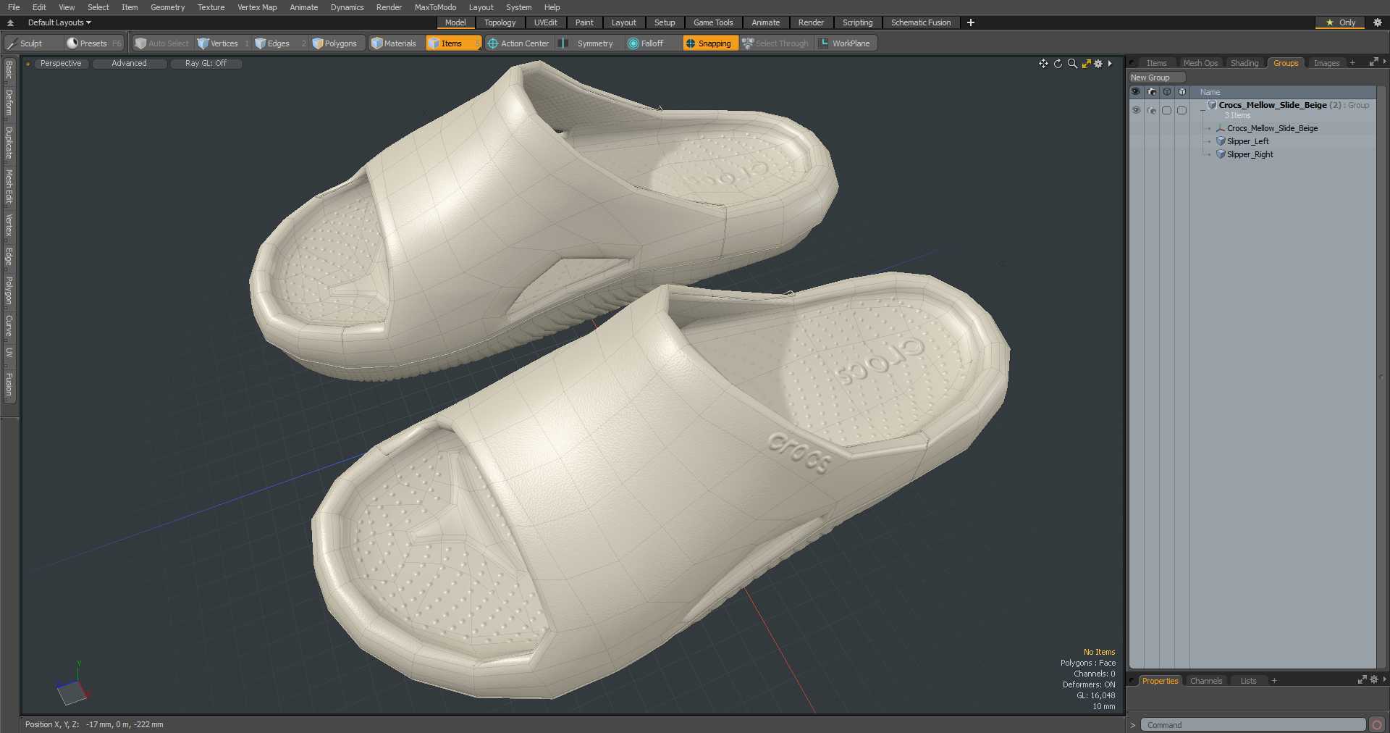Expand viewport options arrow next to gear
Viewport: 1390px width, 733px height.
[1110, 64]
